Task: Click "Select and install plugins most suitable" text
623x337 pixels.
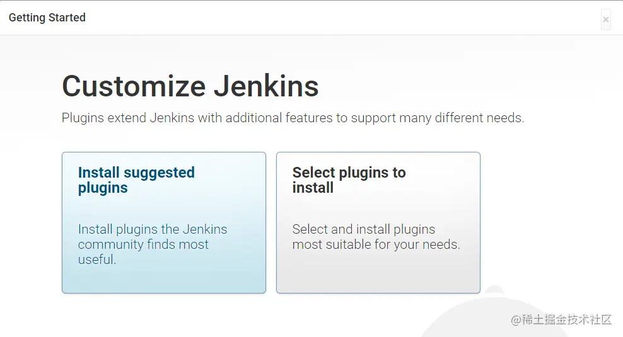Action: (364, 229)
